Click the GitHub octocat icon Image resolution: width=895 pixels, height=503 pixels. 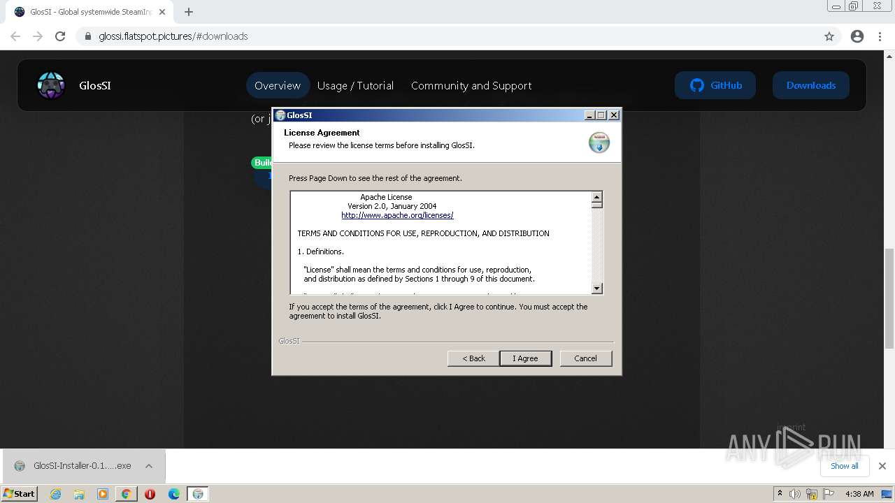pyautogui.click(x=696, y=85)
